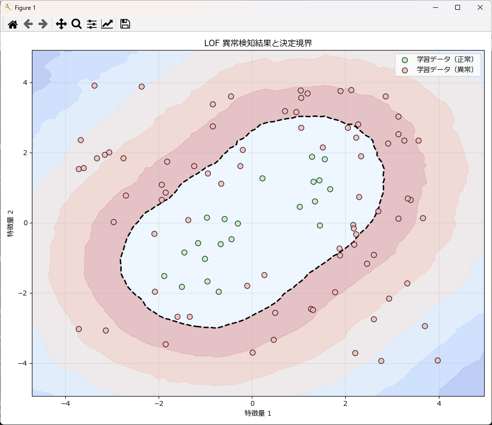Open the edit axis and curve parameters tool
Viewport: 492px width, 425px height.
click(107, 24)
